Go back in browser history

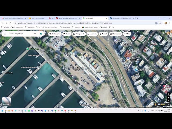tap(2, 23)
